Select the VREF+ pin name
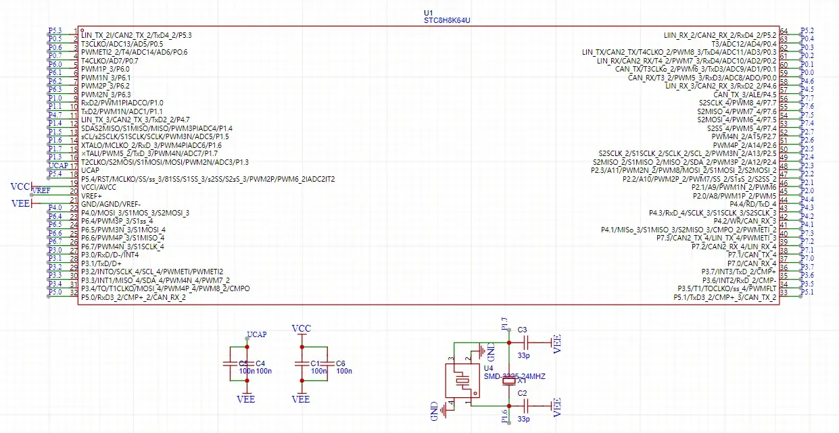The height and width of the screenshot is (433, 839). (92, 196)
